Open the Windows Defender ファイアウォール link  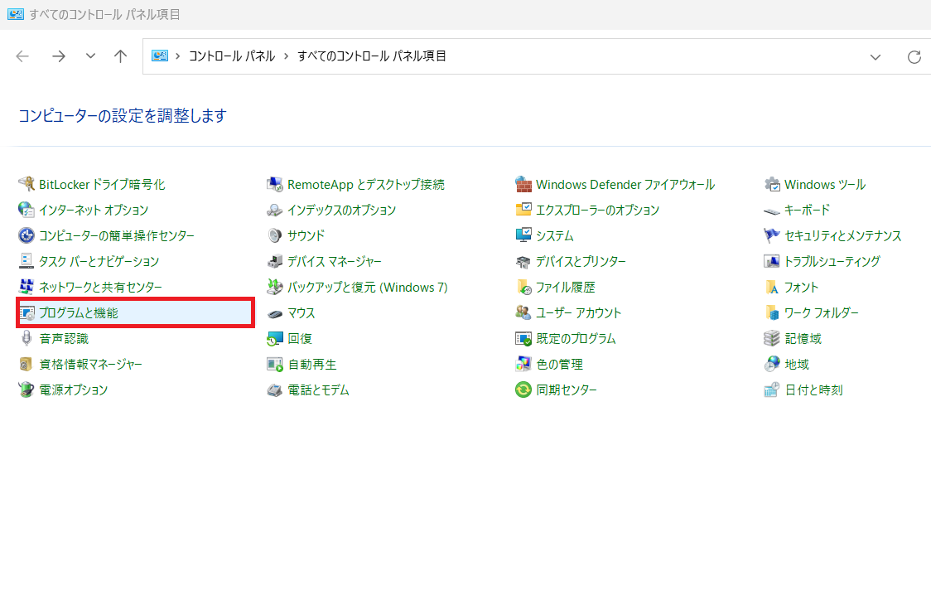[x=625, y=184]
